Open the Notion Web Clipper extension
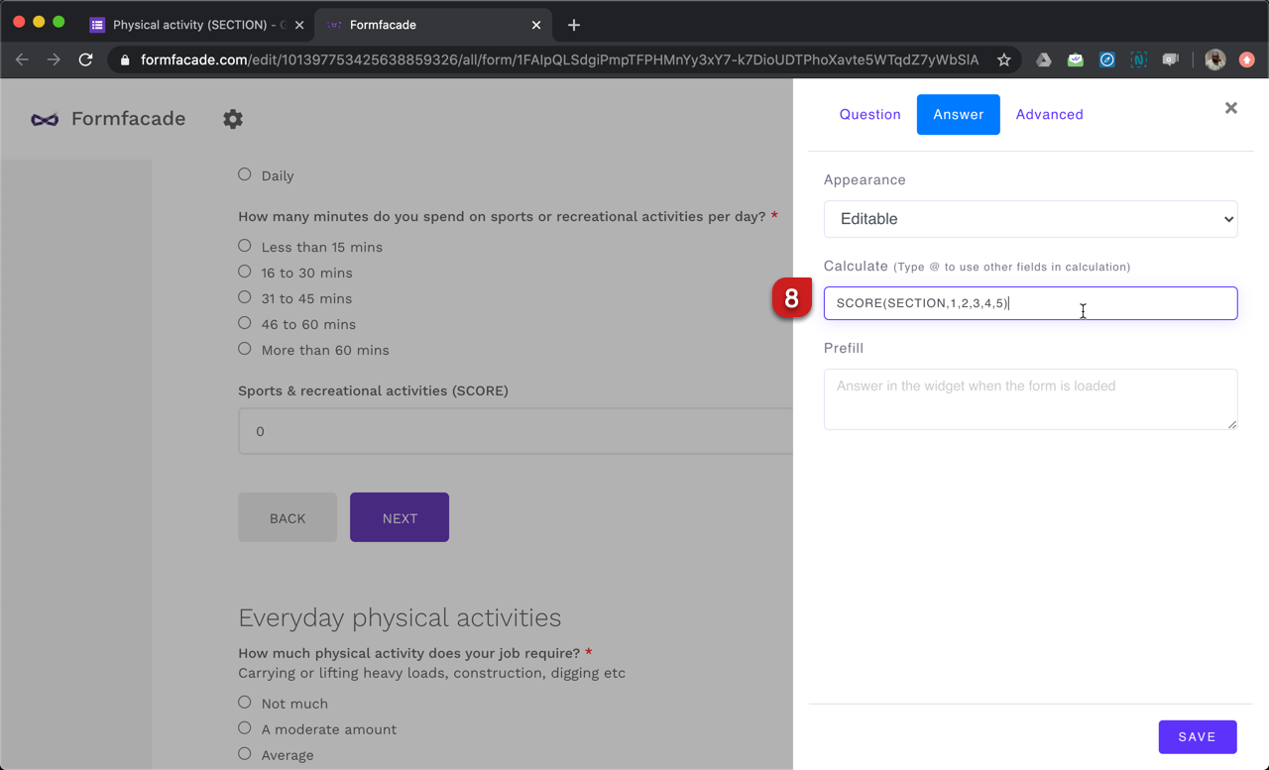 click(x=1138, y=59)
